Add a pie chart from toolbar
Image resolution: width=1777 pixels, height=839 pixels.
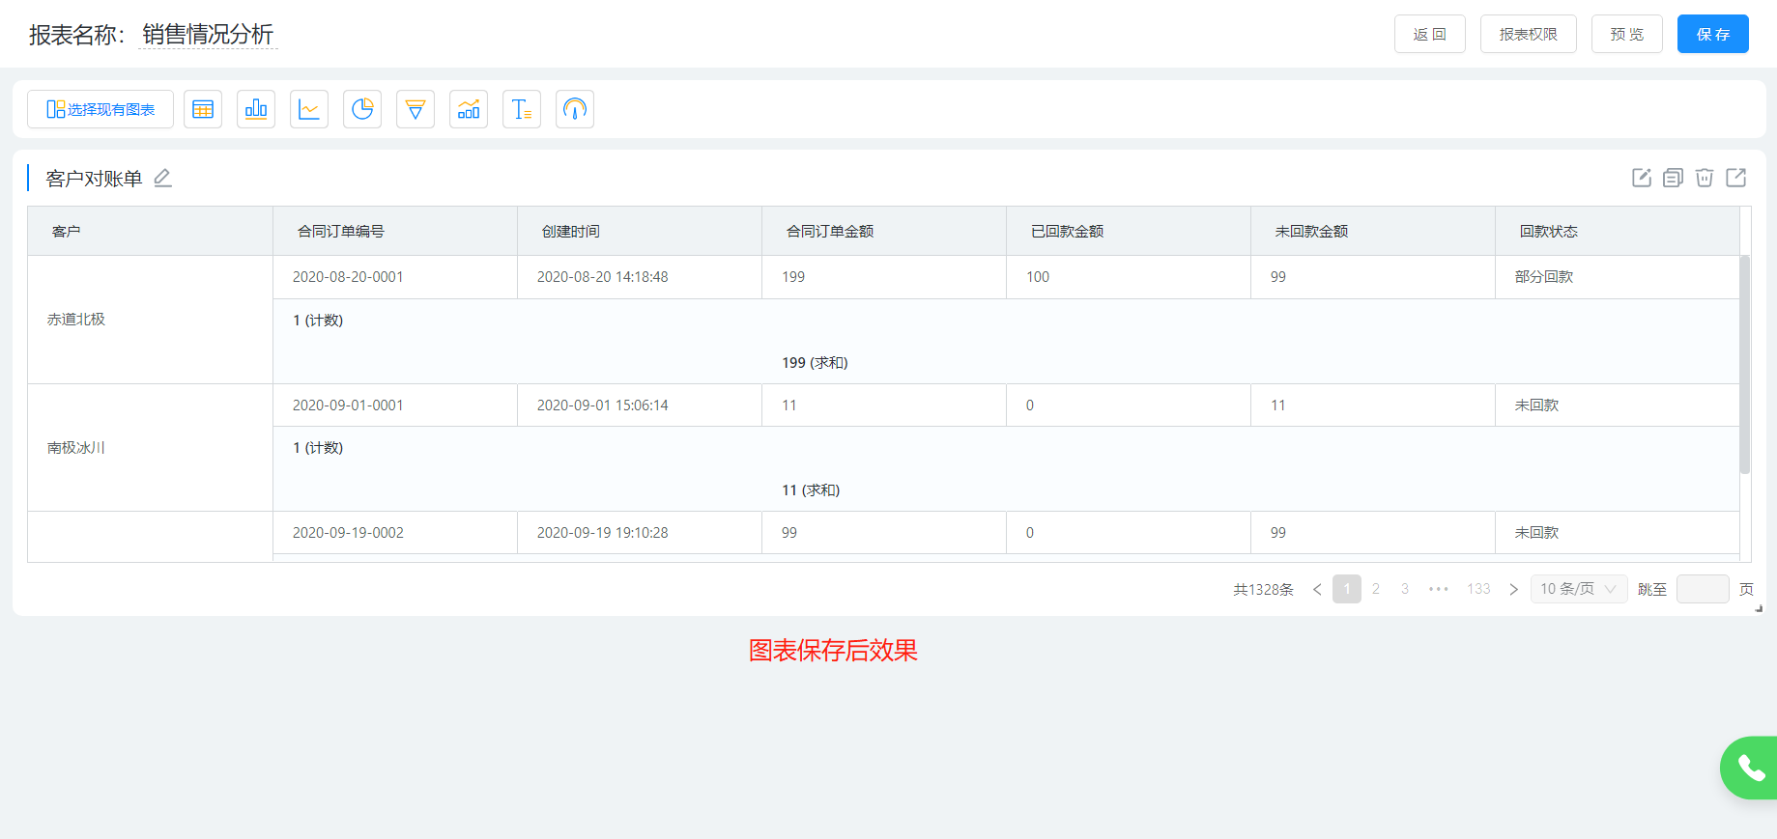tap(362, 109)
